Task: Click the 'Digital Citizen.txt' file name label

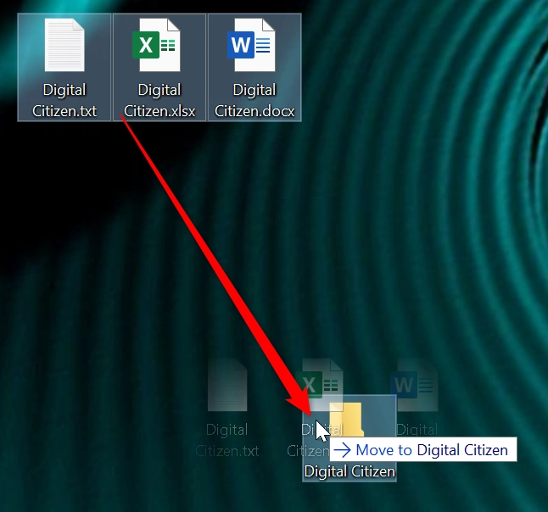Action: pyautogui.click(x=64, y=100)
